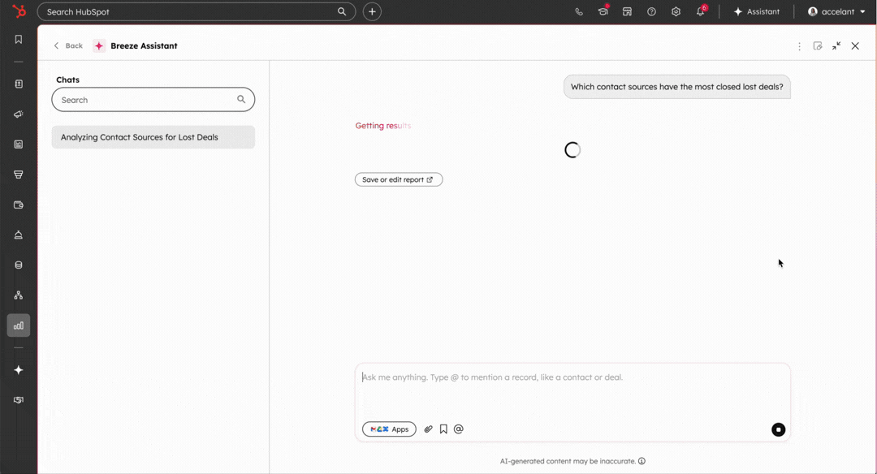Click the Save or edit report button
This screenshot has width=877, height=474.
[399, 179]
